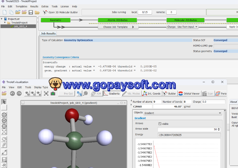The height and width of the screenshot is (168, 238).
Task: Click the R/S chirality icon
Action: (x=79, y=94)
